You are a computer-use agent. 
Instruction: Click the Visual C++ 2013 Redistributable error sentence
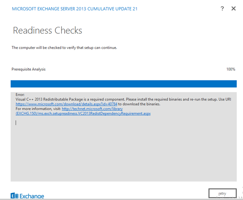(x=123, y=99)
